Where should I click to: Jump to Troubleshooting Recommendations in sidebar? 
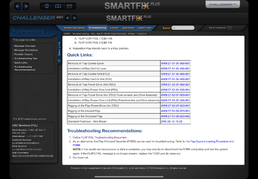pos(25,68)
